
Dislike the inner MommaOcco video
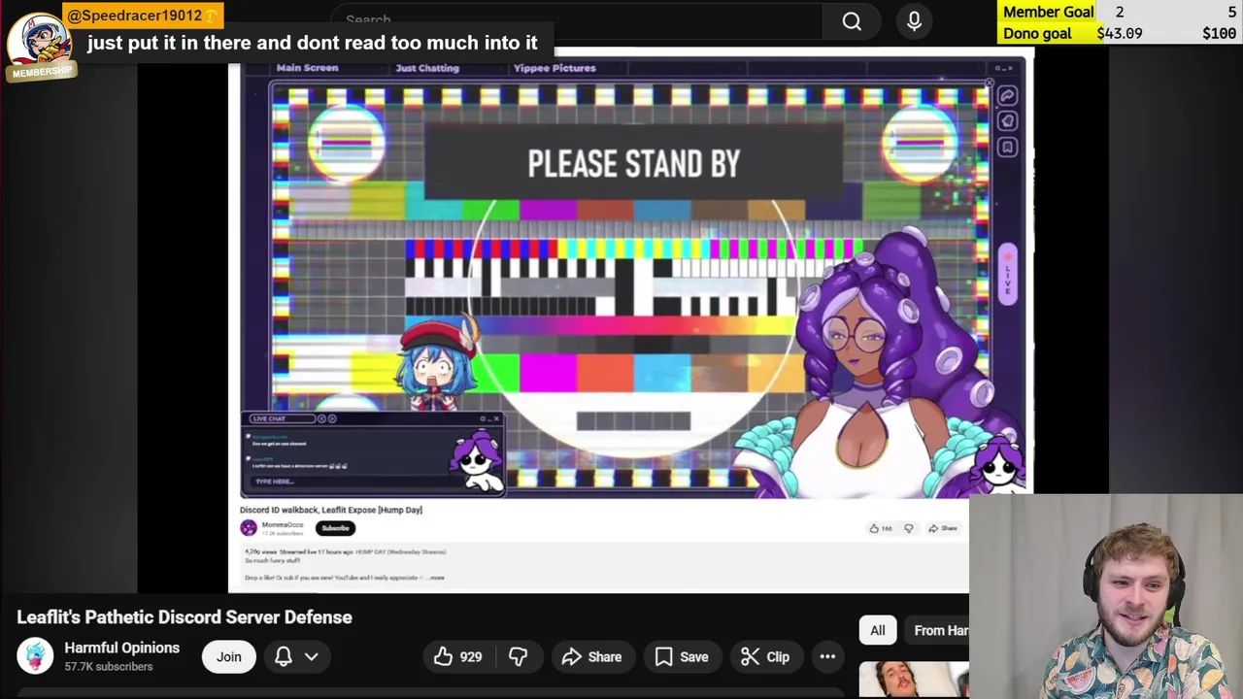pyautogui.click(x=909, y=528)
